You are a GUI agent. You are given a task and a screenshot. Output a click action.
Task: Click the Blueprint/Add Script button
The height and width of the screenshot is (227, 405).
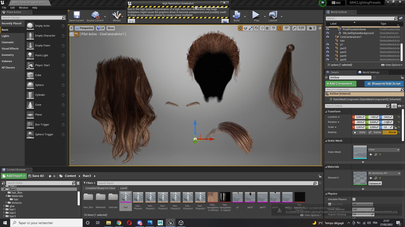pos(384,83)
